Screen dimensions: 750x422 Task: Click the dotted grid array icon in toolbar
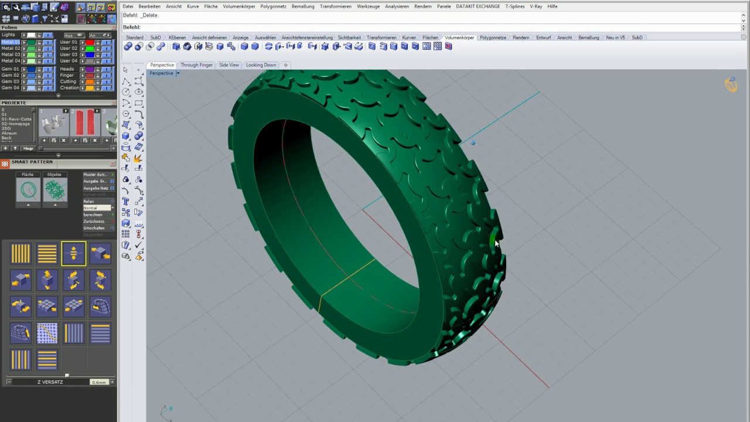point(437,46)
